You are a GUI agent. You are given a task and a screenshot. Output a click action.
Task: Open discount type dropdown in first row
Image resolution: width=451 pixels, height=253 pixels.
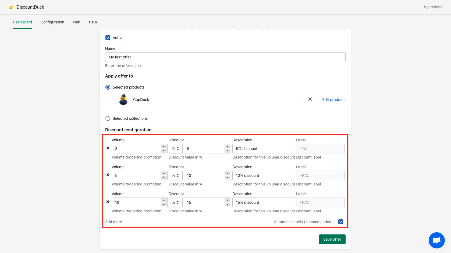175,149
